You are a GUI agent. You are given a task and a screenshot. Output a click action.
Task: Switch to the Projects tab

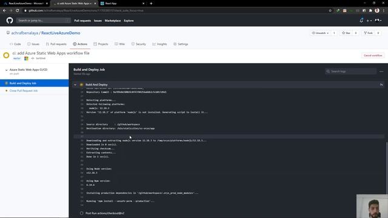click(101, 44)
